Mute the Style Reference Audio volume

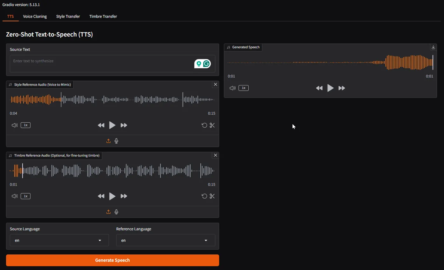[15, 125]
